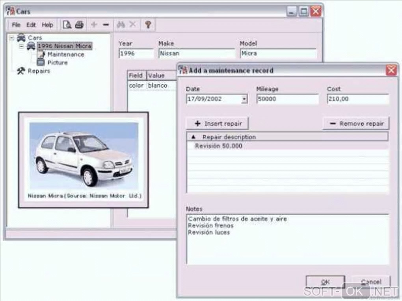The width and height of the screenshot is (402, 301).
Task: Minimize the Cars window
Action: 292,11
